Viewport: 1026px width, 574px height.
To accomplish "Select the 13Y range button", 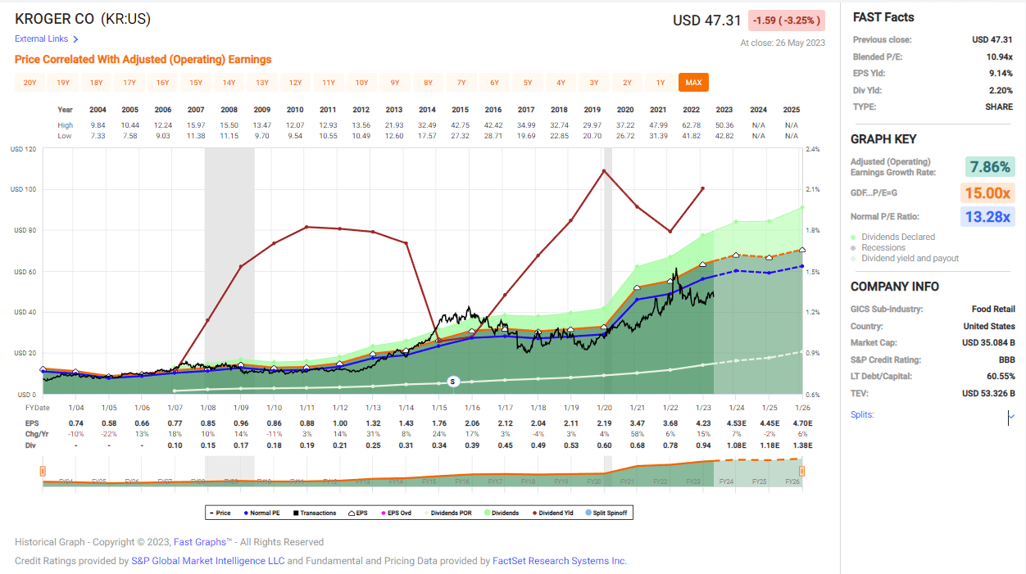I will [262, 83].
